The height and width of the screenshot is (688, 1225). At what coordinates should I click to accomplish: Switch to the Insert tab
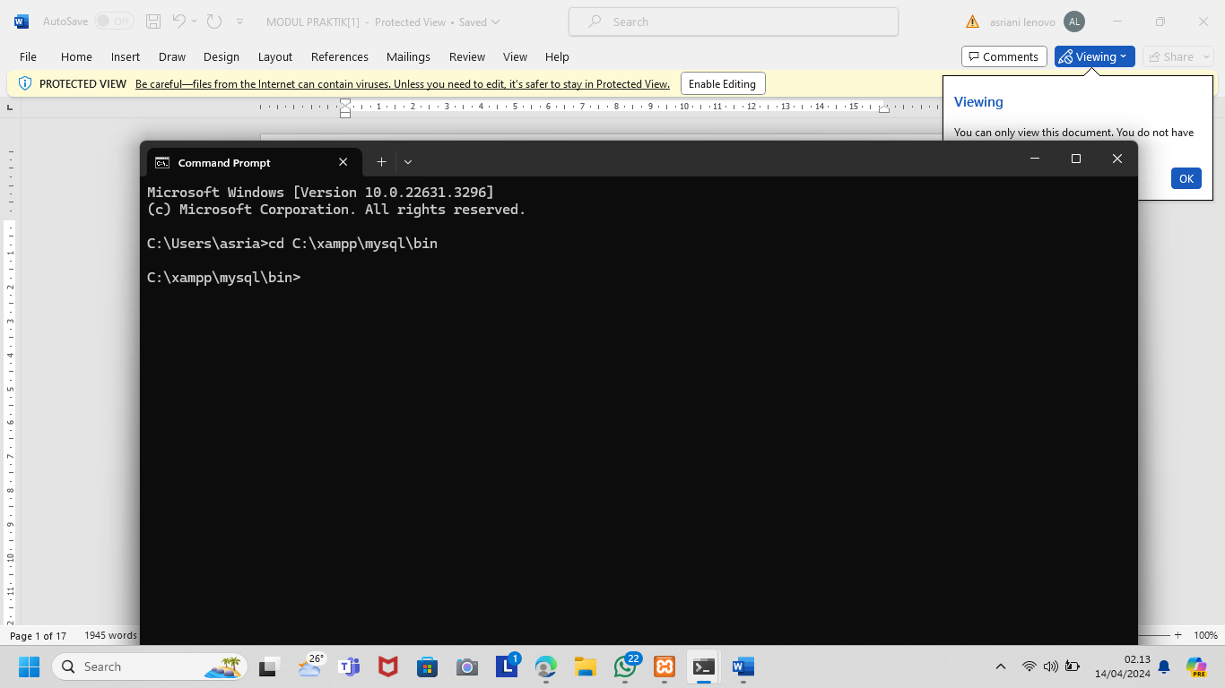pyautogui.click(x=126, y=56)
